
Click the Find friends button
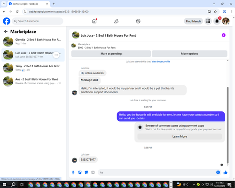pos(193,21)
